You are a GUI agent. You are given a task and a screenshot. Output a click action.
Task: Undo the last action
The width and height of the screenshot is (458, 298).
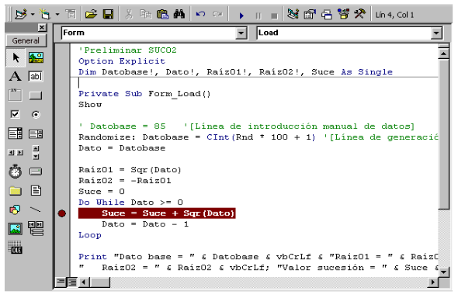(201, 14)
